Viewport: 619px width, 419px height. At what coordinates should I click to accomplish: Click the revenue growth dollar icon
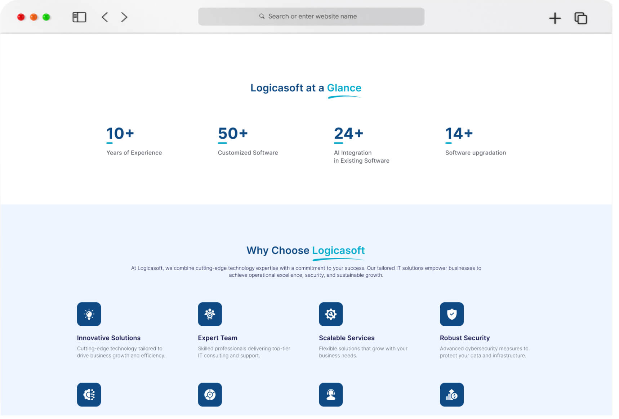click(x=452, y=395)
